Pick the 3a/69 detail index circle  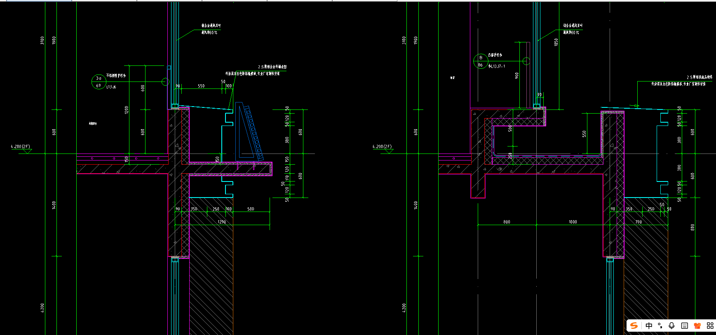99,81
